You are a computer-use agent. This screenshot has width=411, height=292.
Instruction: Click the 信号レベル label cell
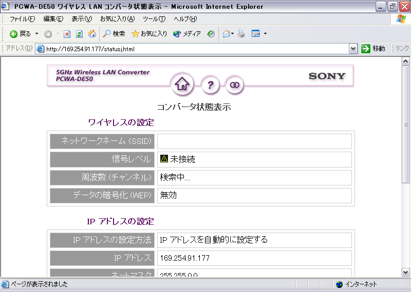click(x=102, y=159)
